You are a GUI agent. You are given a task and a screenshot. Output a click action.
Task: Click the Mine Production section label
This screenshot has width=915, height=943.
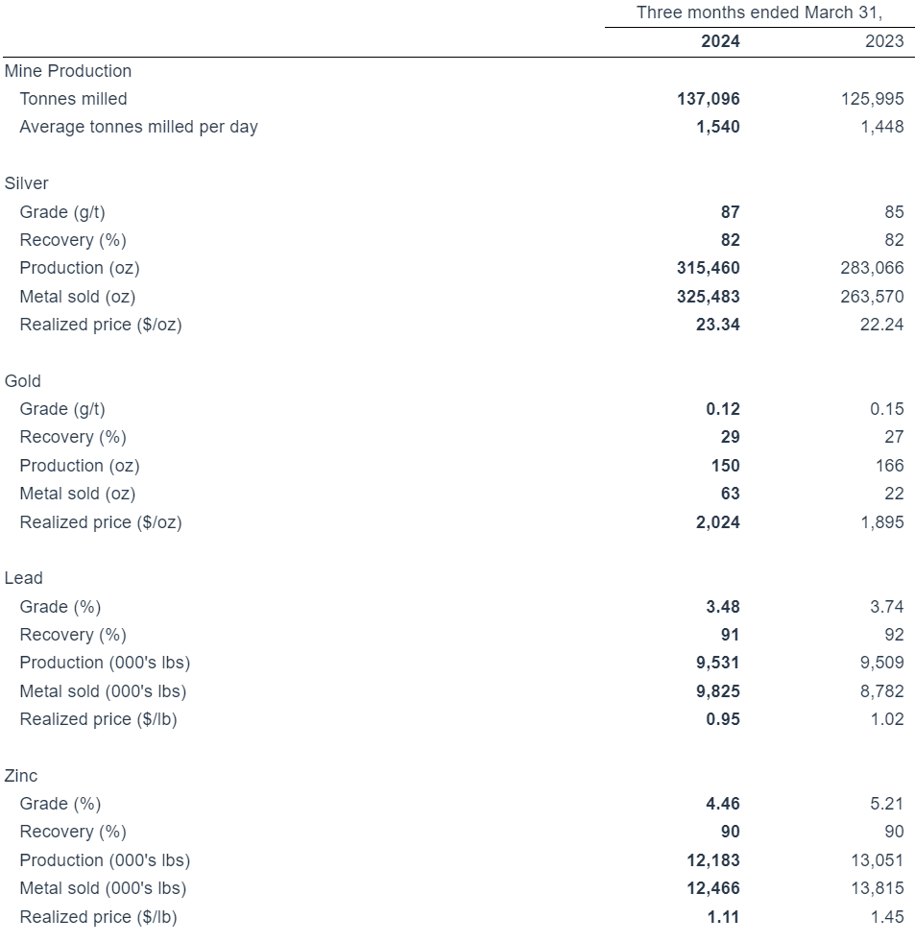point(68,70)
